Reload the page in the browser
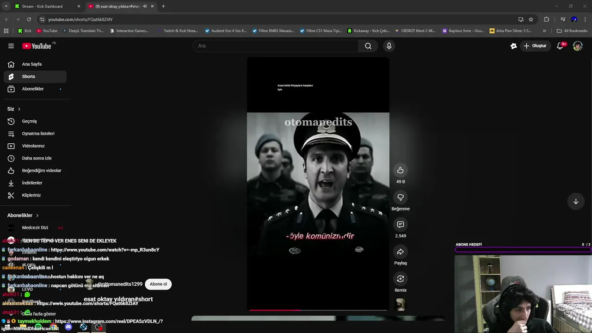 pos(29,19)
